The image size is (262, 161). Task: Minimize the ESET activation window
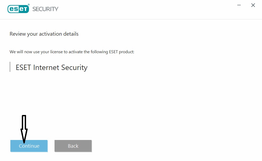[240, 5]
